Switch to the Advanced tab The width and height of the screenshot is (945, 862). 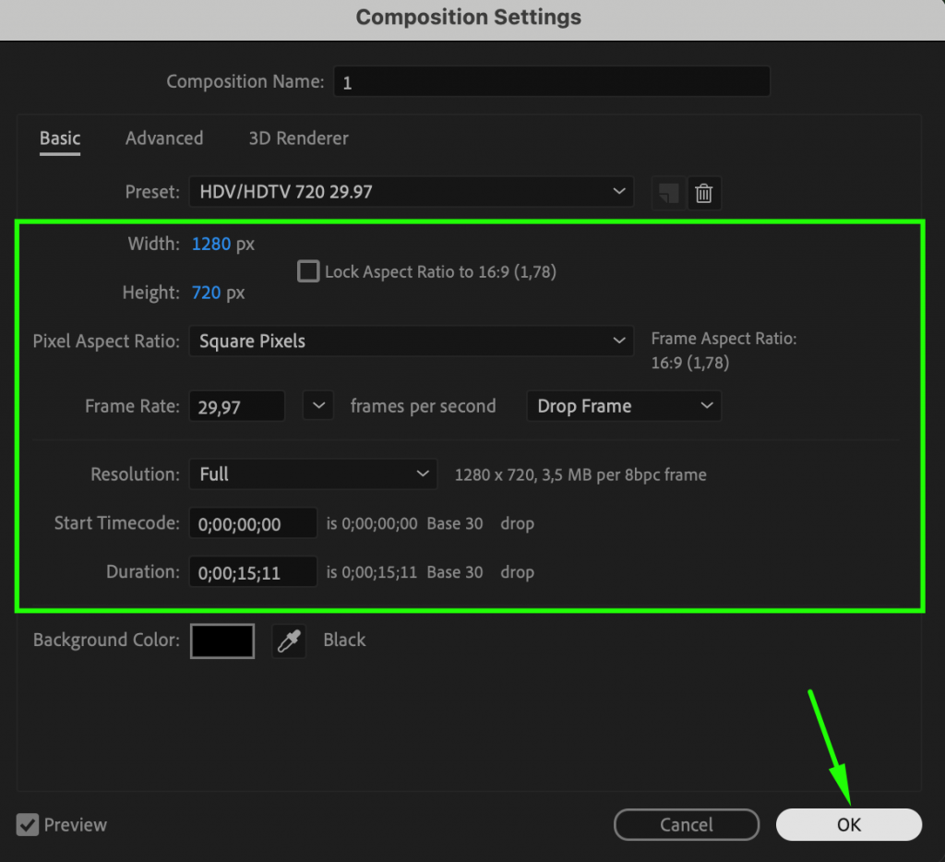[x=164, y=138]
